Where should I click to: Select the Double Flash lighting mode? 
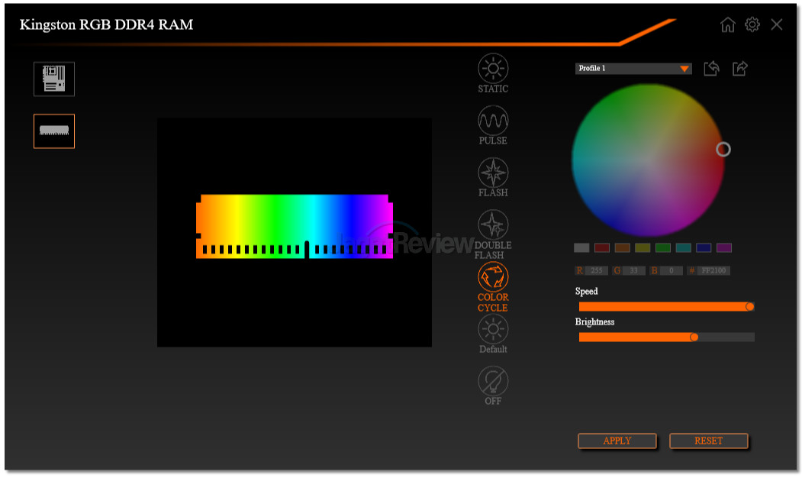(x=493, y=234)
